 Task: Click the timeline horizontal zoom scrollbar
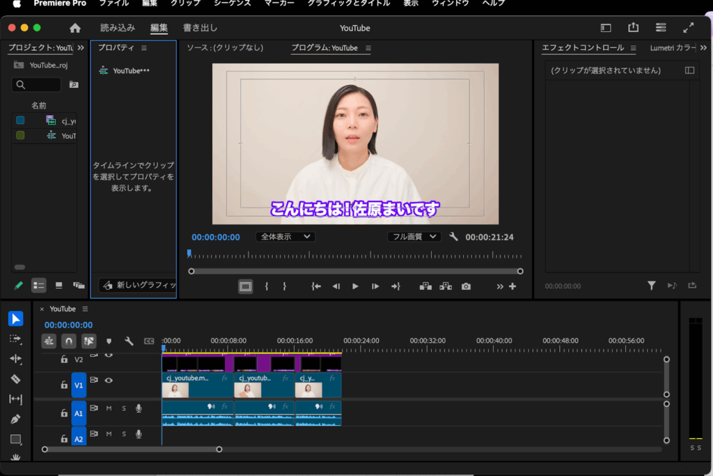(132, 450)
